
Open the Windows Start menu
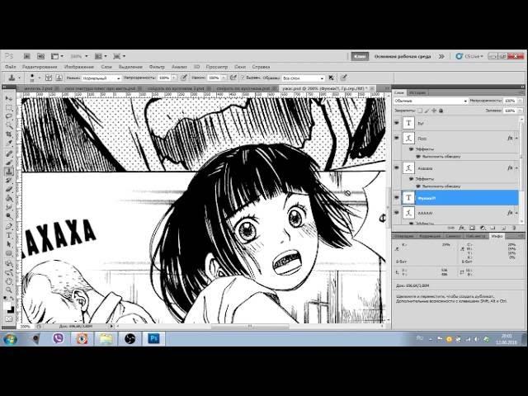pyautogui.click(x=10, y=339)
